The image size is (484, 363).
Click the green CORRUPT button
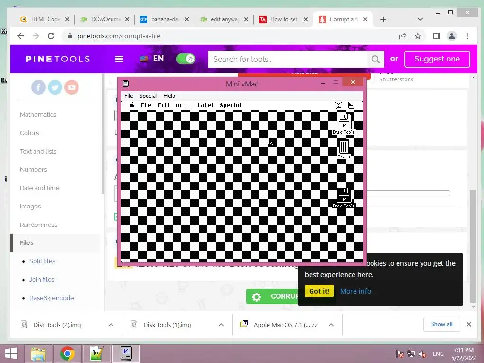point(272,297)
